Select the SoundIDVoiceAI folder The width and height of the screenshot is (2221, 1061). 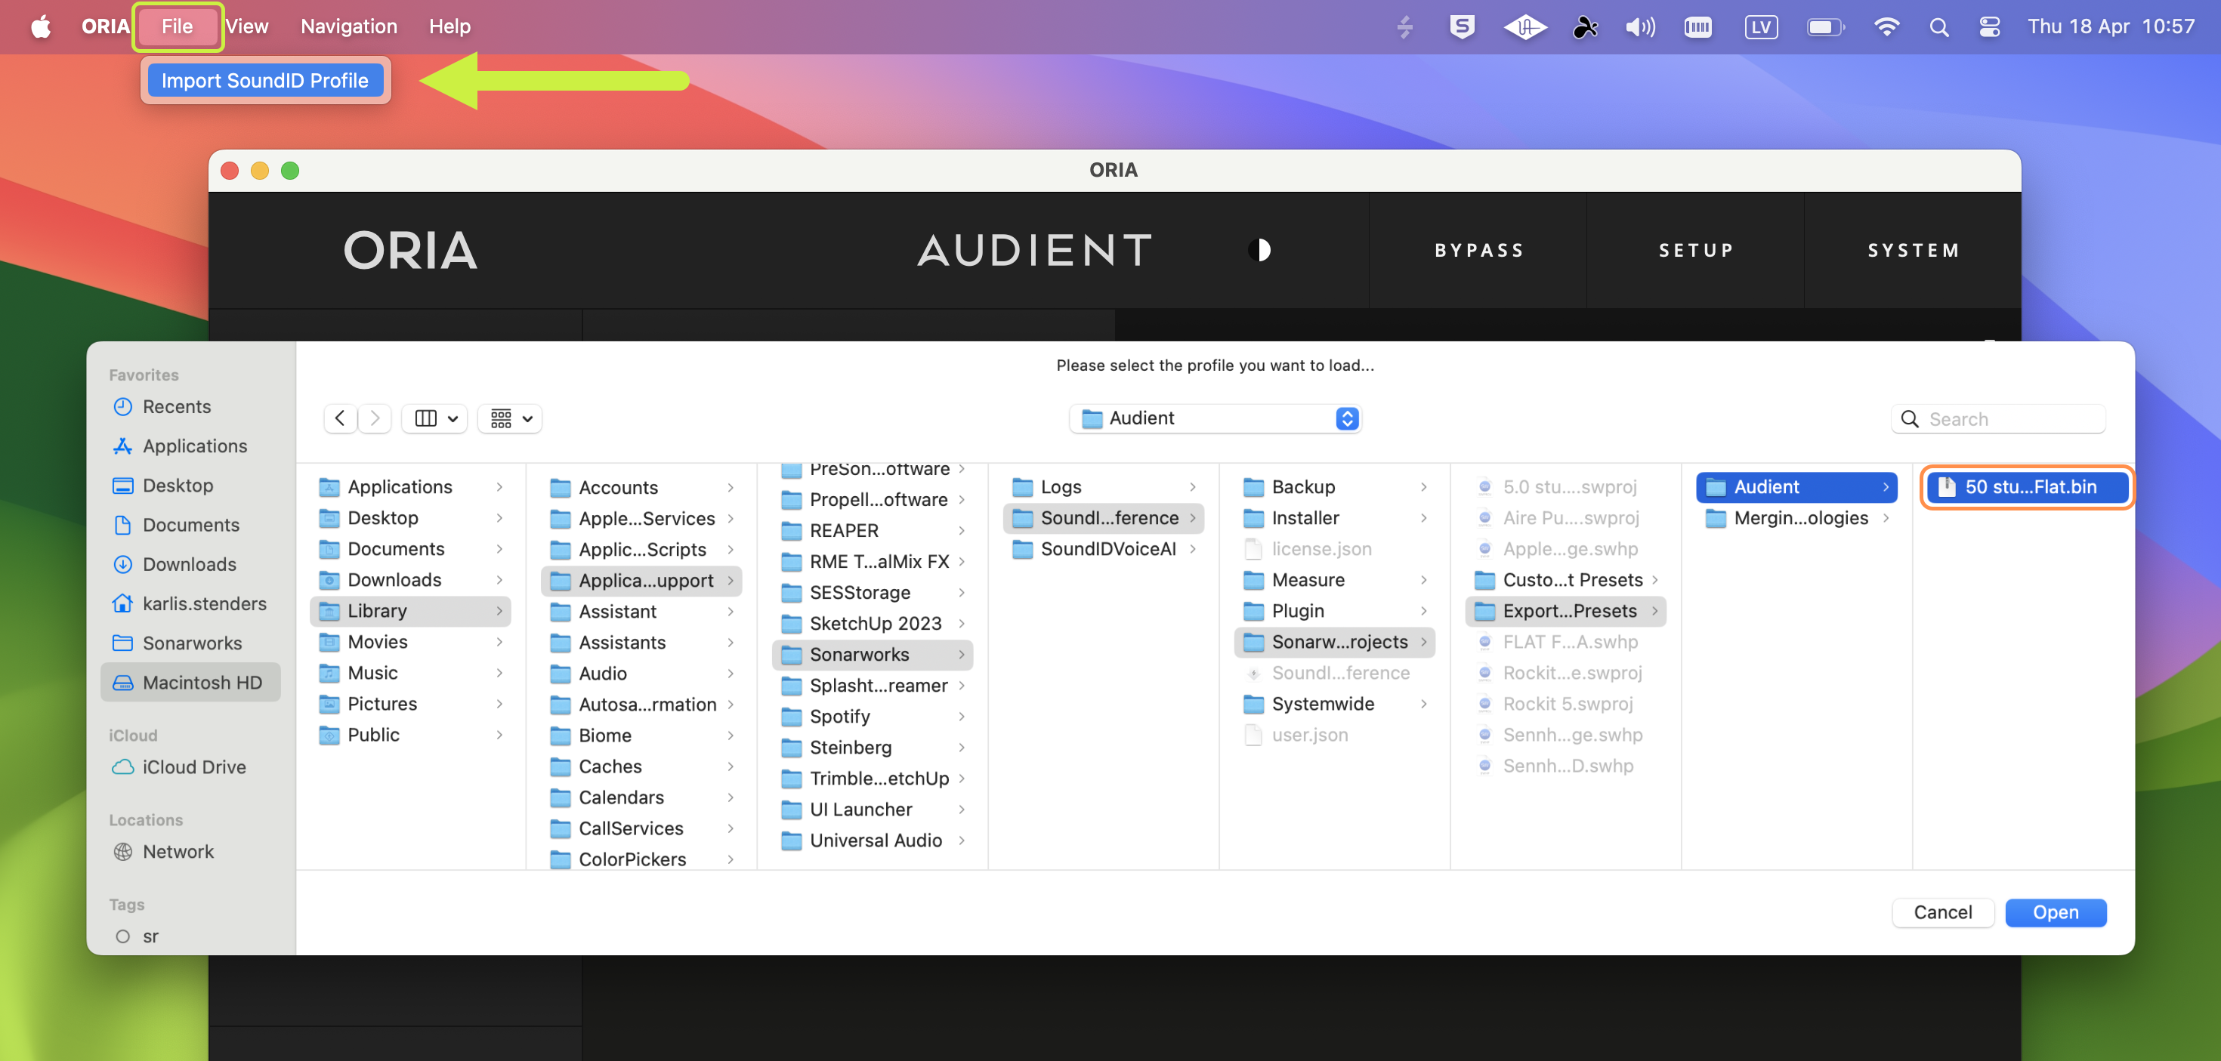(x=1104, y=549)
